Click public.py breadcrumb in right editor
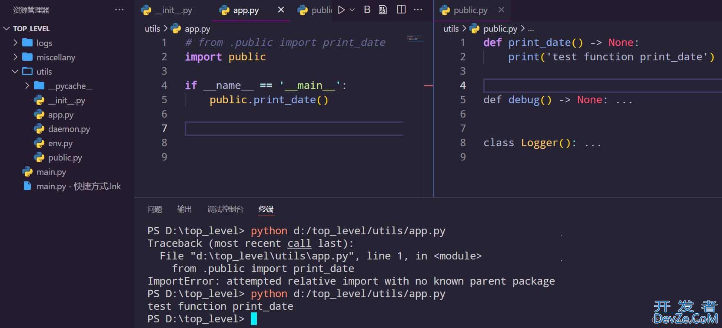 pyautogui.click(x=500, y=29)
